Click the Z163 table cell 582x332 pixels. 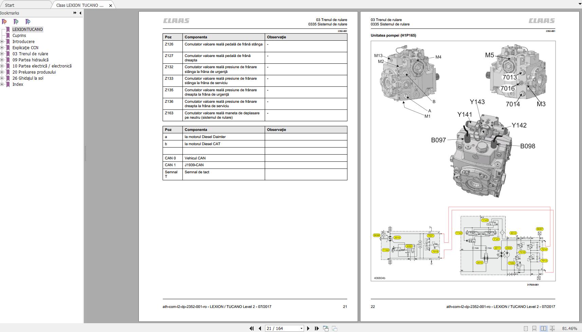point(173,115)
